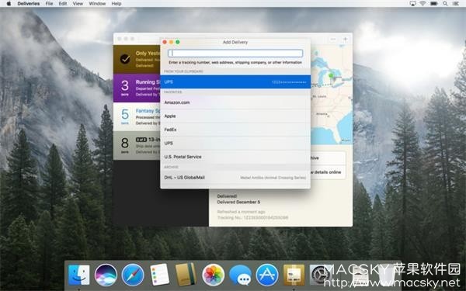Open Messages from the Dock
Viewport: 466px width, 291px height.
tap(240, 275)
